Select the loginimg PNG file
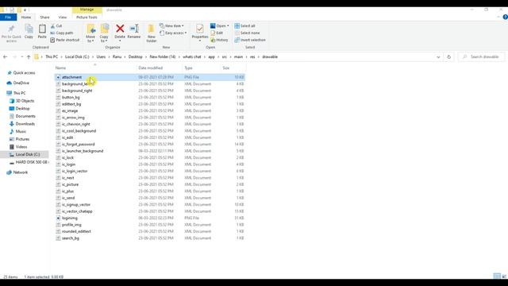Image resolution: width=508 pixels, height=286 pixels. click(150, 218)
